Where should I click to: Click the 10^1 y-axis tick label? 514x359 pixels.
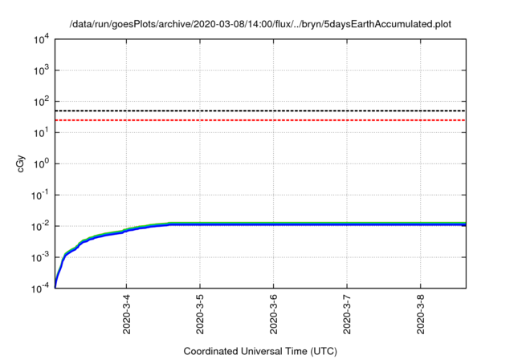[41, 132]
